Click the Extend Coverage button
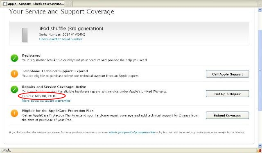 (x=228, y=115)
